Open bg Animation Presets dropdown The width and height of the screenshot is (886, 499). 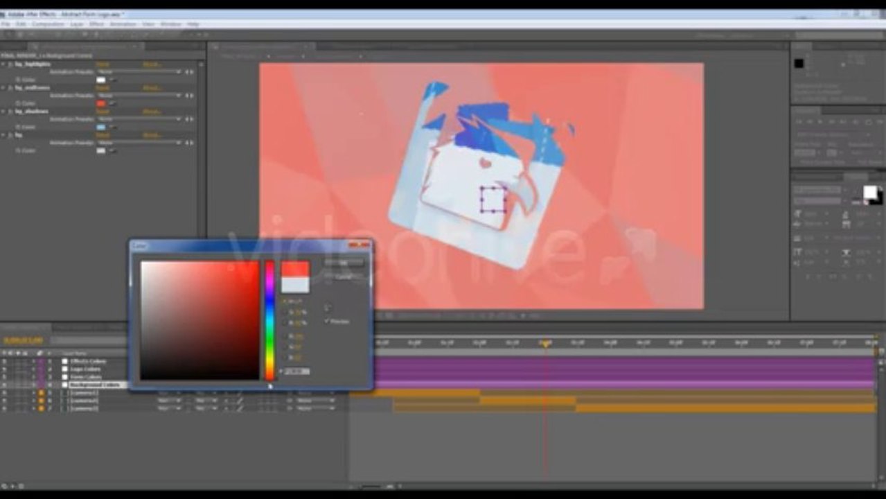[139, 143]
